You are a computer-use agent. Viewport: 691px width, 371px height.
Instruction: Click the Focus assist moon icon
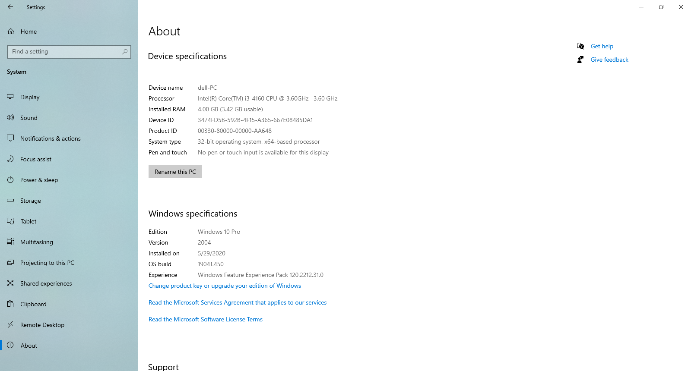(x=10, y=159)
